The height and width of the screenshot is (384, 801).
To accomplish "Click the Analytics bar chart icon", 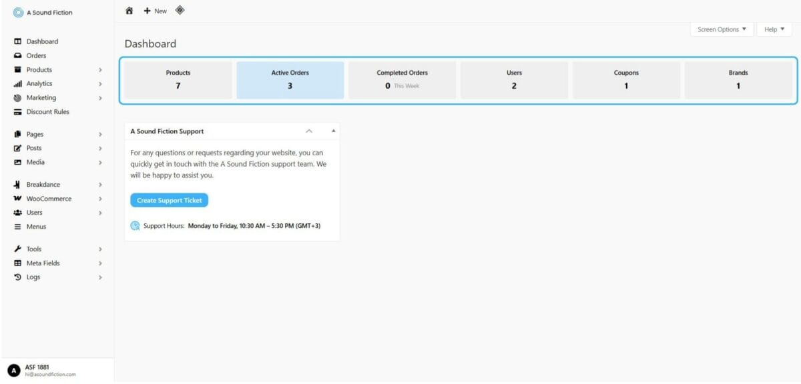I will coord(18,84).
